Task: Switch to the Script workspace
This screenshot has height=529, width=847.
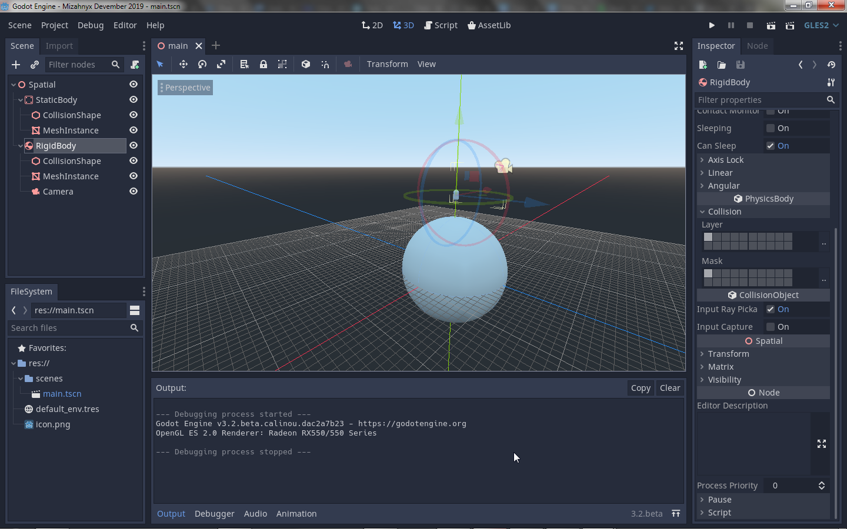Action: 441,25
